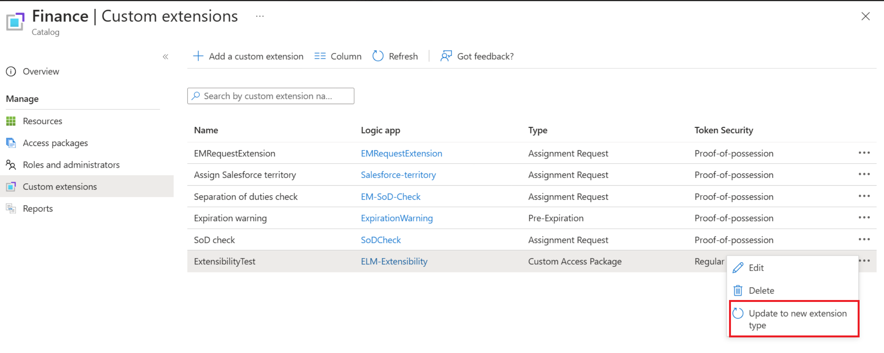
Task: Open ellipsis menu for Expiration warning row
Action: point(864,218)
